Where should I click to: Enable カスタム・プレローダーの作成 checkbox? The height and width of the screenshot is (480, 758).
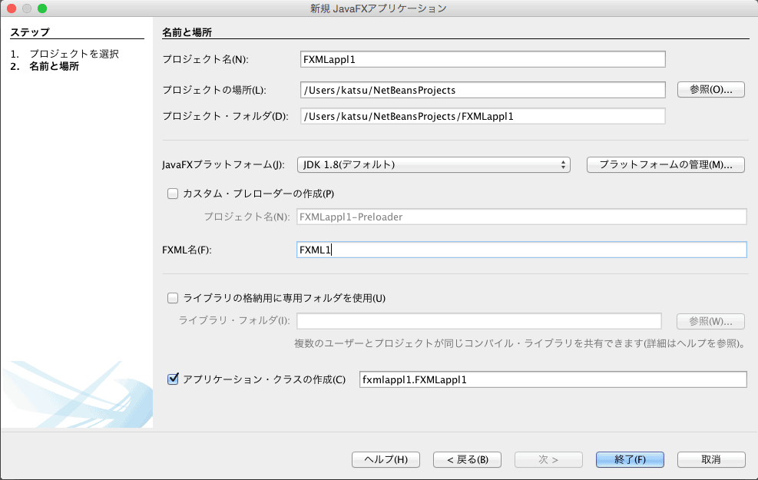[173, 194]
